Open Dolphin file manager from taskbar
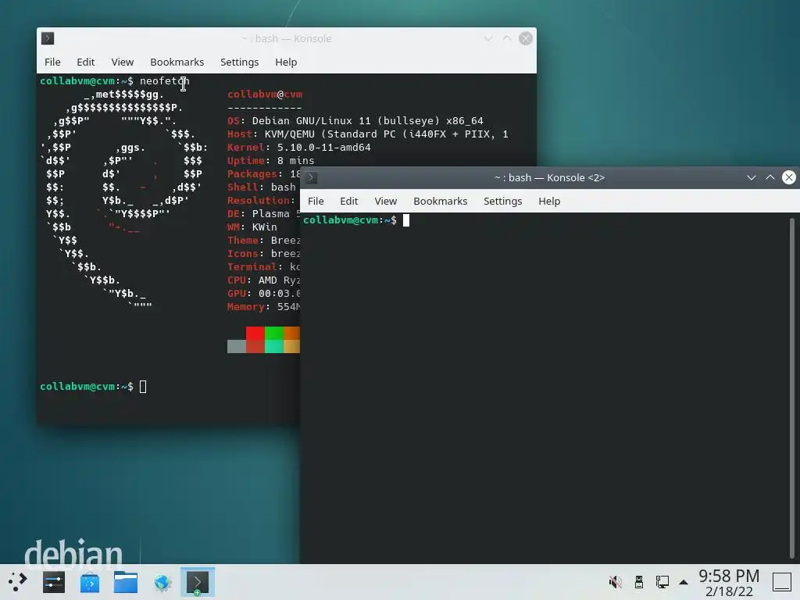 [126, 582]
